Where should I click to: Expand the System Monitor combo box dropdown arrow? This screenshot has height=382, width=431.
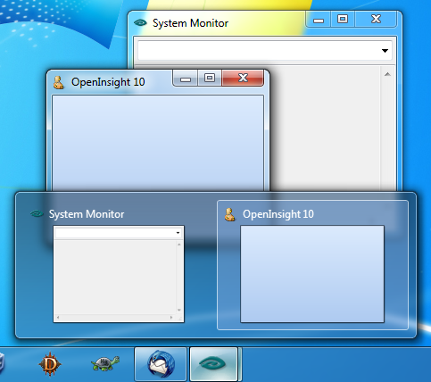[385, 51]
